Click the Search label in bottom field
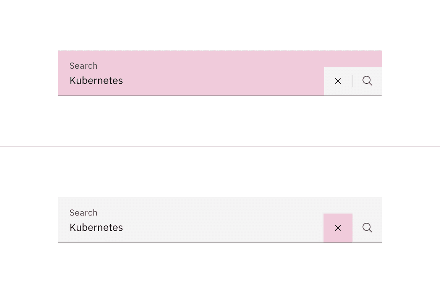Screen dimensions: 440x293 (x=83, y=212)
